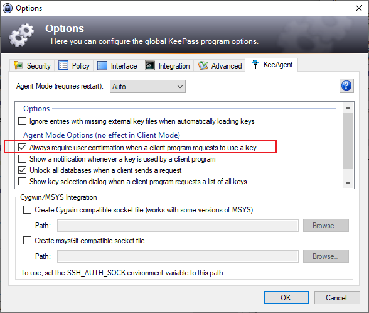Click the 'Cygwin/MSYS Integration' group label

click(58, 197)
